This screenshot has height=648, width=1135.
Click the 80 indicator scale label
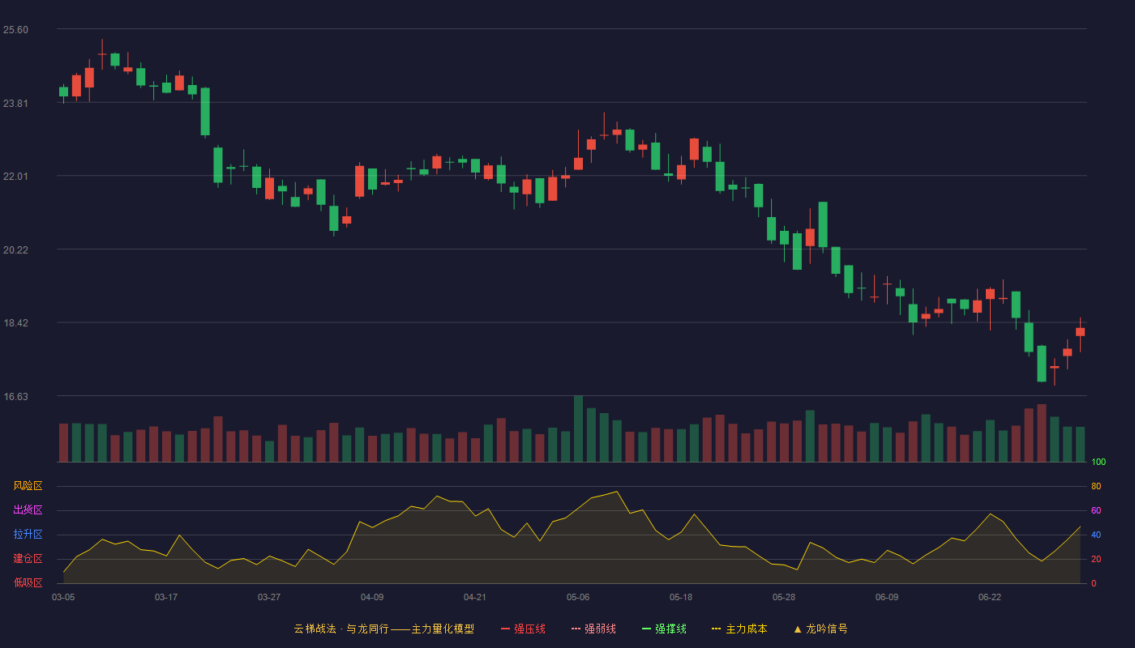[1096, 487]
